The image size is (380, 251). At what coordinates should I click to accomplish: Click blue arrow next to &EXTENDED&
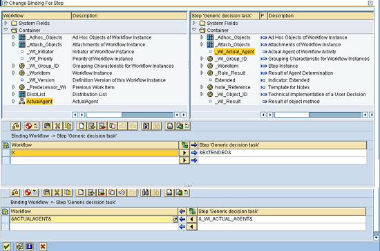(x=194, y=153)
